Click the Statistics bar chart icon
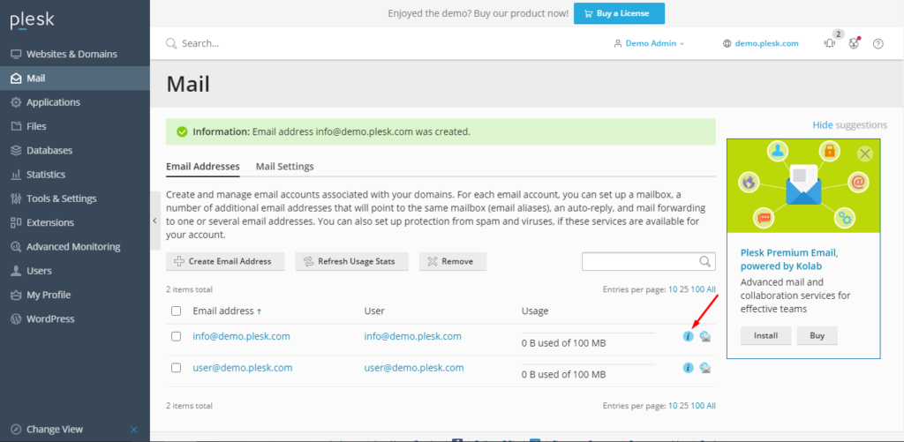Image resolution: width=904 pixels, height=442 pixels. tap(16, 175)
